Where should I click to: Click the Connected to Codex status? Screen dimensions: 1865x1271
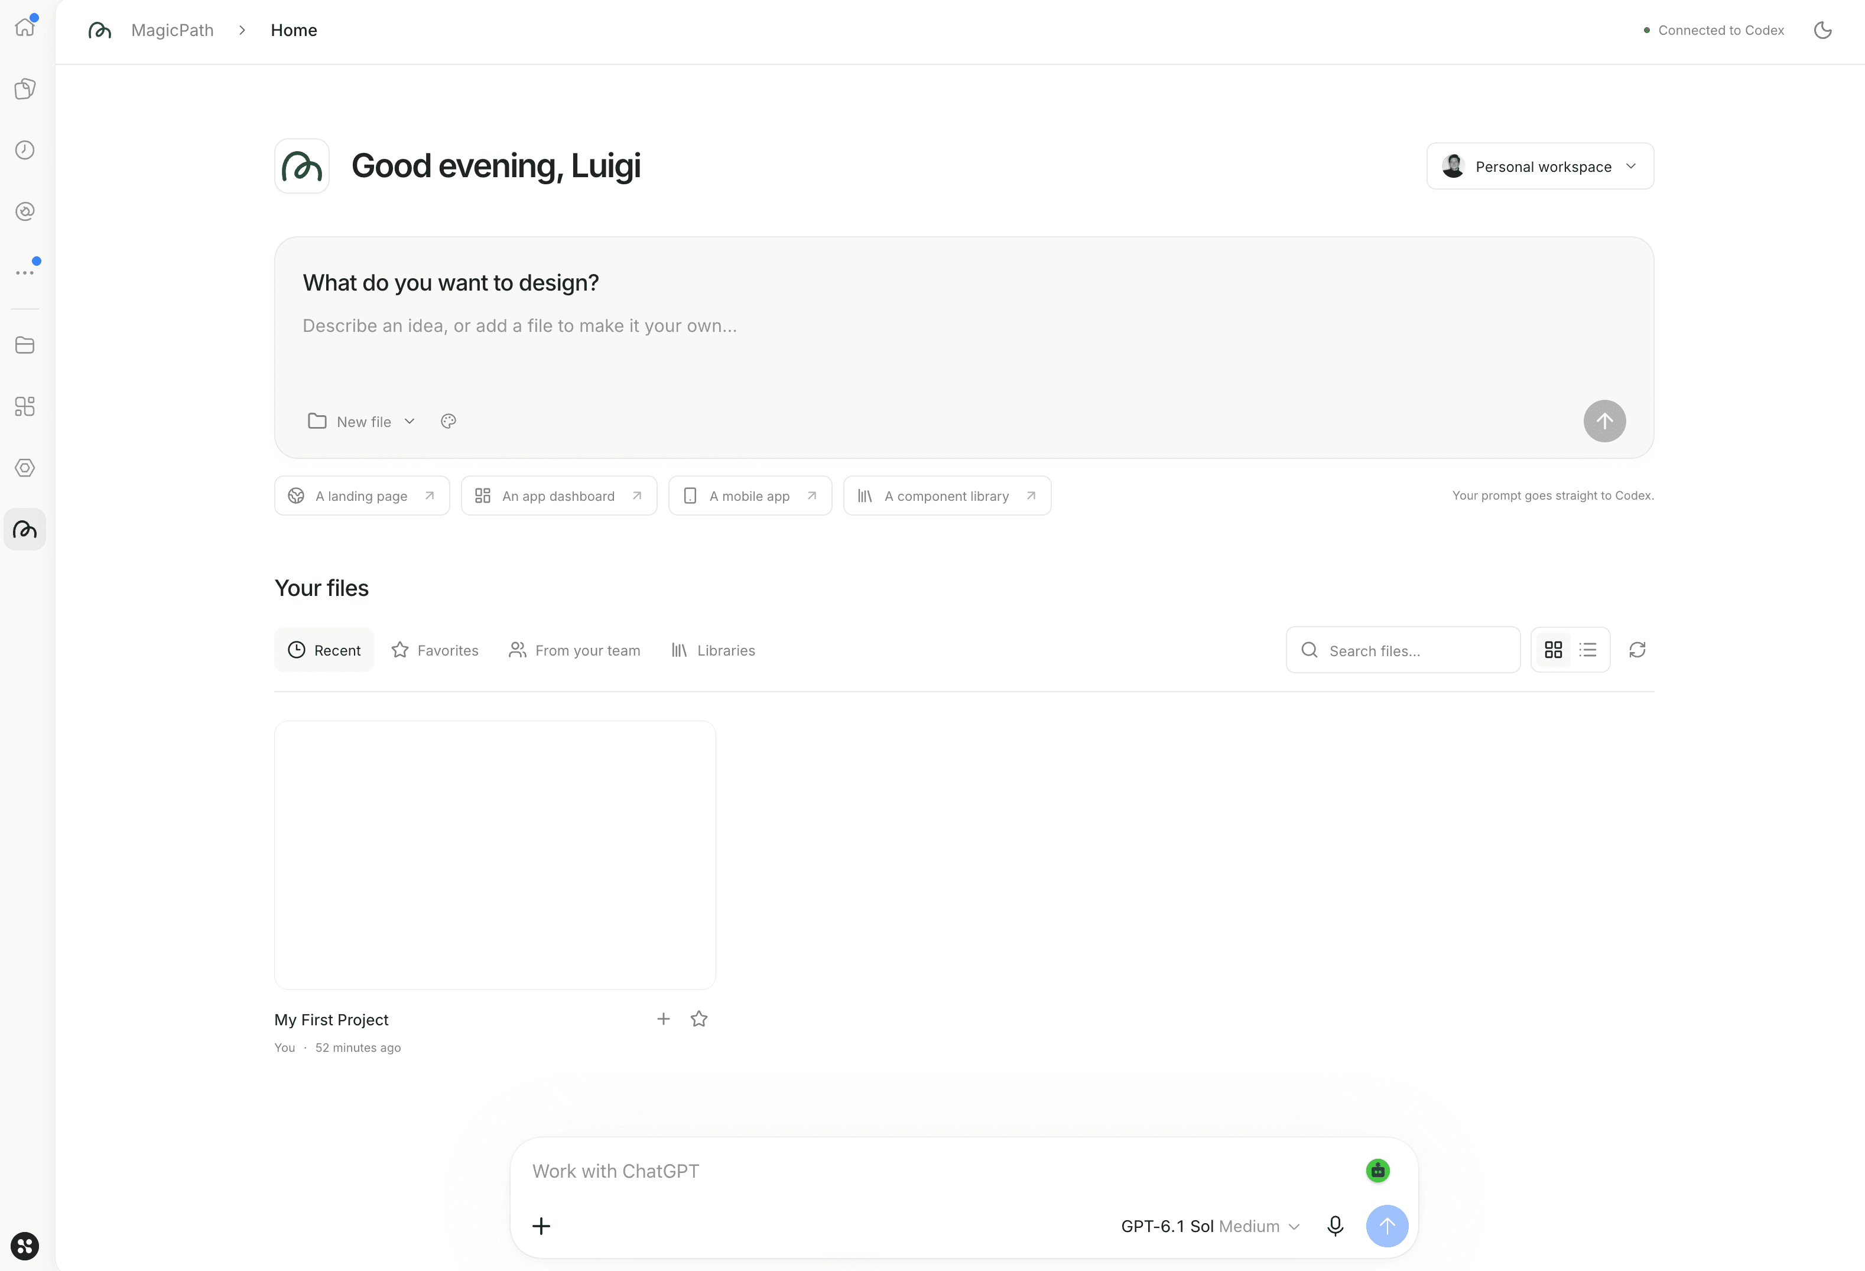(x=1713, y=31)
